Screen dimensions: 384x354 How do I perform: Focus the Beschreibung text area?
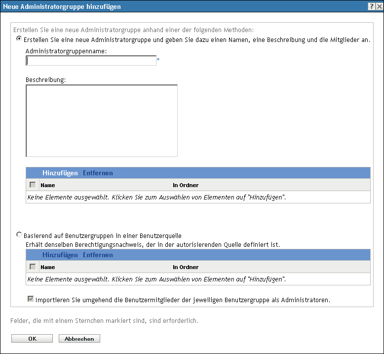click(x=101, y=121)
